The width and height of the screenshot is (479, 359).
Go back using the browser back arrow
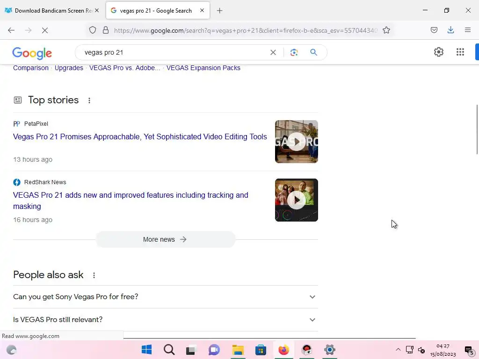[x=11, y=30]
